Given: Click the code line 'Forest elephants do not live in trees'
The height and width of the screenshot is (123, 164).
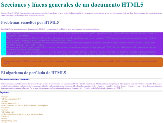Looking at the screenshot, I should (22, 114).
